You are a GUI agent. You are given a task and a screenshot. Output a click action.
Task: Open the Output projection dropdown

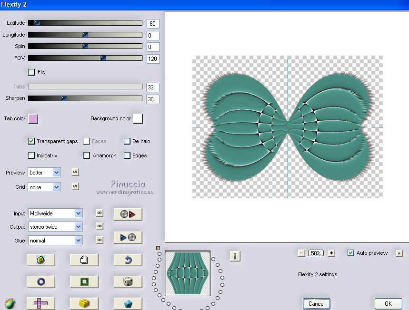pos(55,227)
